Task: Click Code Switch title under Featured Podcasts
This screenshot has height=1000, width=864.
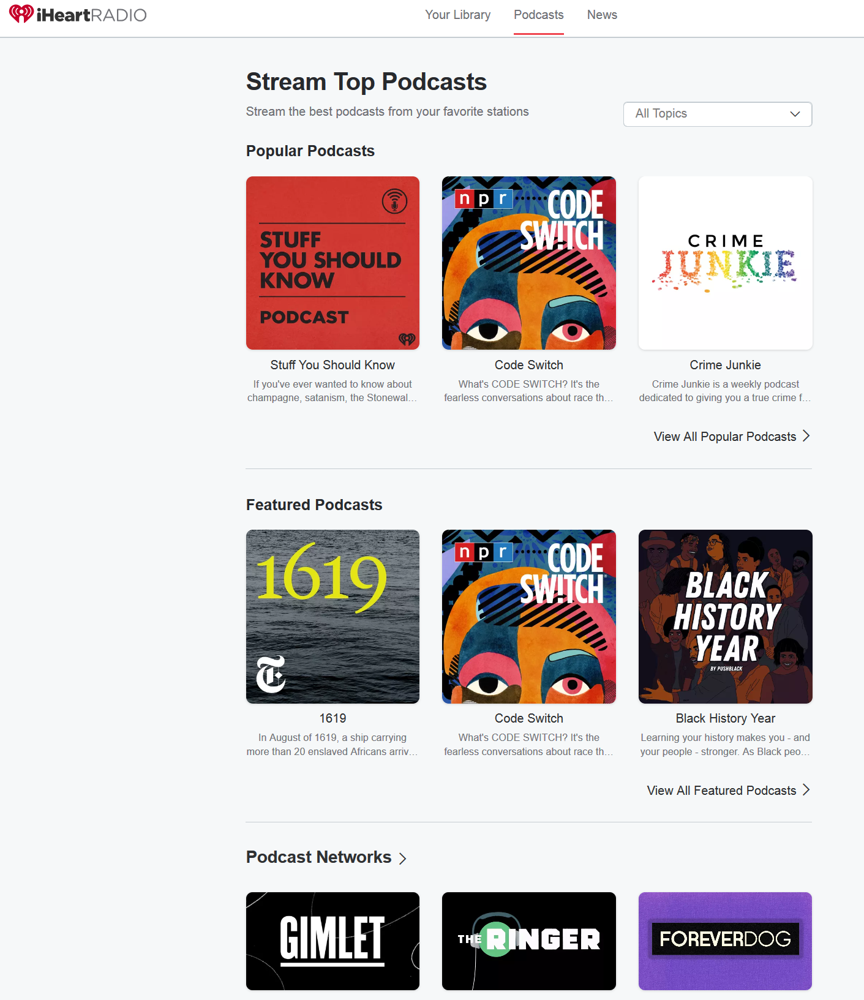Action: (x=529, y=718)
